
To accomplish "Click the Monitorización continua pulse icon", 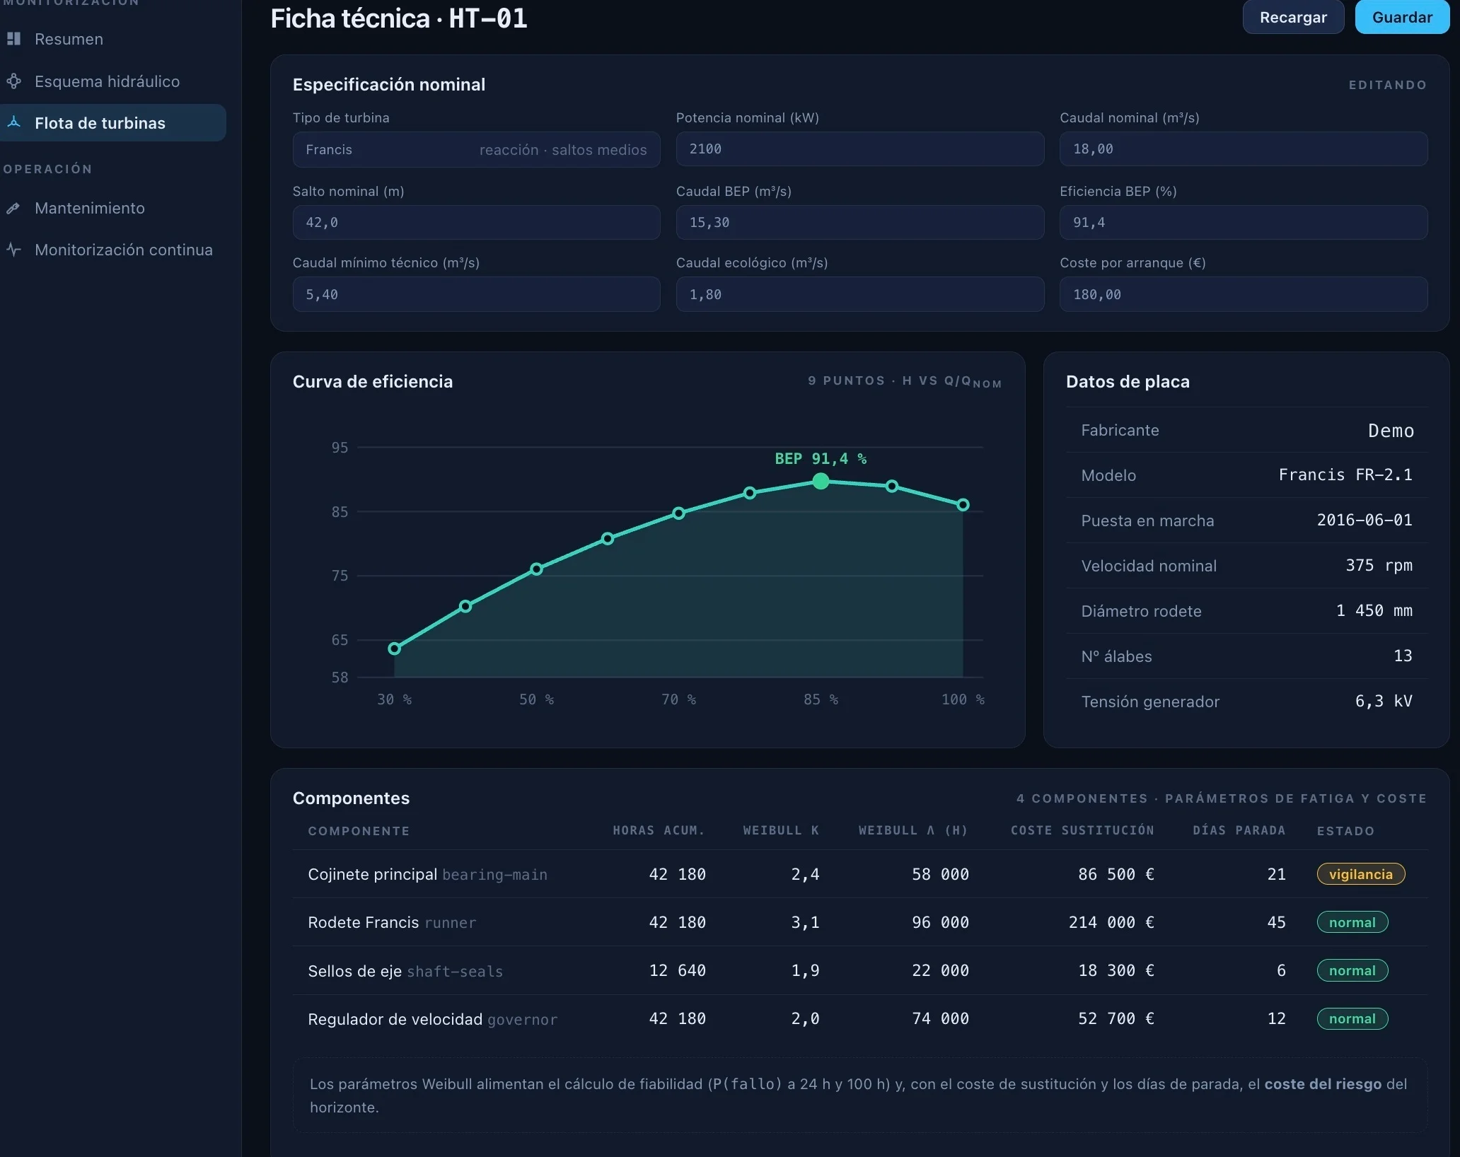I will click(x=13, y=250).
